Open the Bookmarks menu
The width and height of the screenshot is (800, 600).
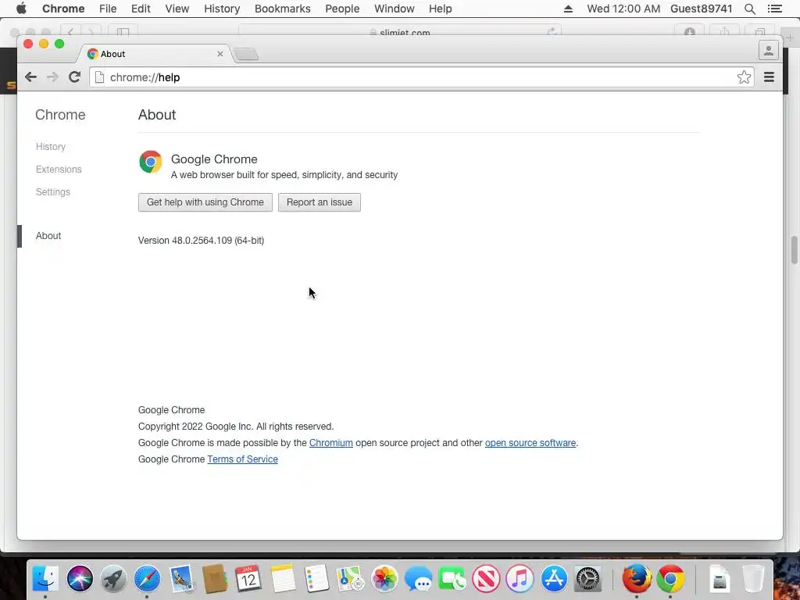pyautogui.click(x=283, y=9)
